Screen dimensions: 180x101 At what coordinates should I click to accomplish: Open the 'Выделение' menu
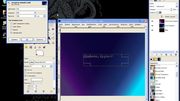pyautogui.click(x=76, y=24)
